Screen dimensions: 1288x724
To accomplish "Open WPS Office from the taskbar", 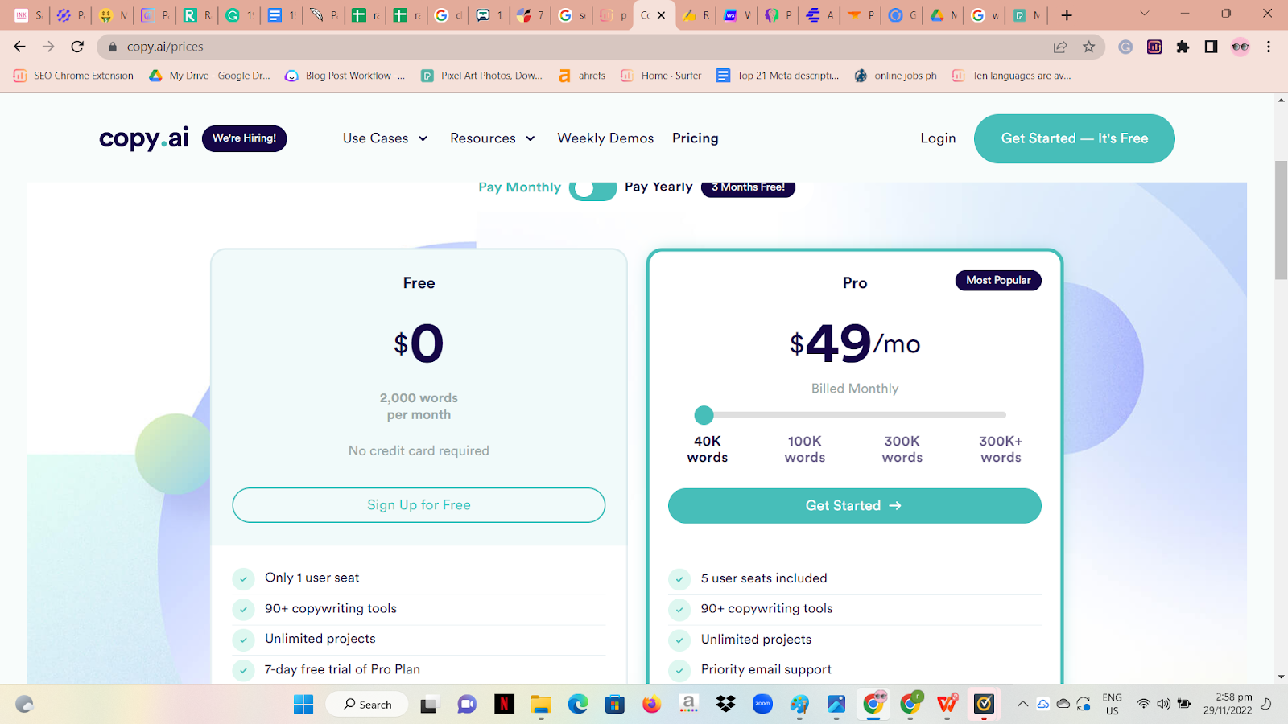I will tap(947, 705).
